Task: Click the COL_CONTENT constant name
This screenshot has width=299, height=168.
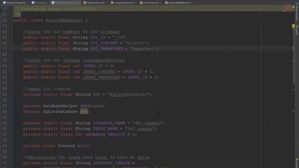Action: (104, 43)
